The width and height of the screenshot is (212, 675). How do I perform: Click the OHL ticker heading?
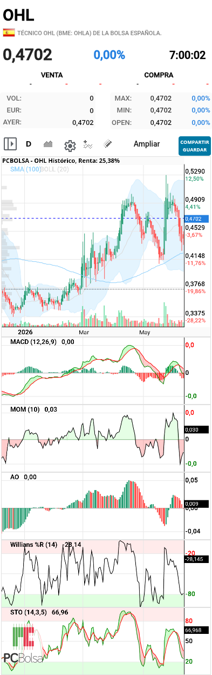(18, 15)
